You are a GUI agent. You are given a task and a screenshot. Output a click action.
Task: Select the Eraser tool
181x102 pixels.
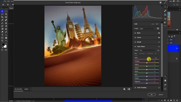coord(6,26)
